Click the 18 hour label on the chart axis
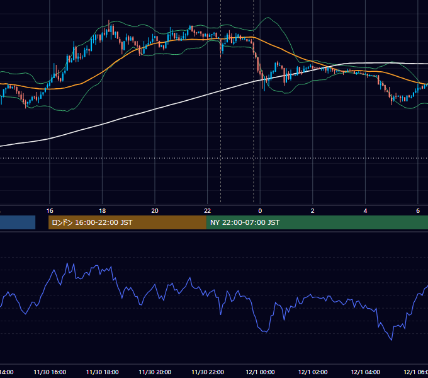428x378 pixels. (103, 211)
